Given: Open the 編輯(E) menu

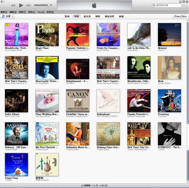Looking at the screenshot, I should click(13, 12).
